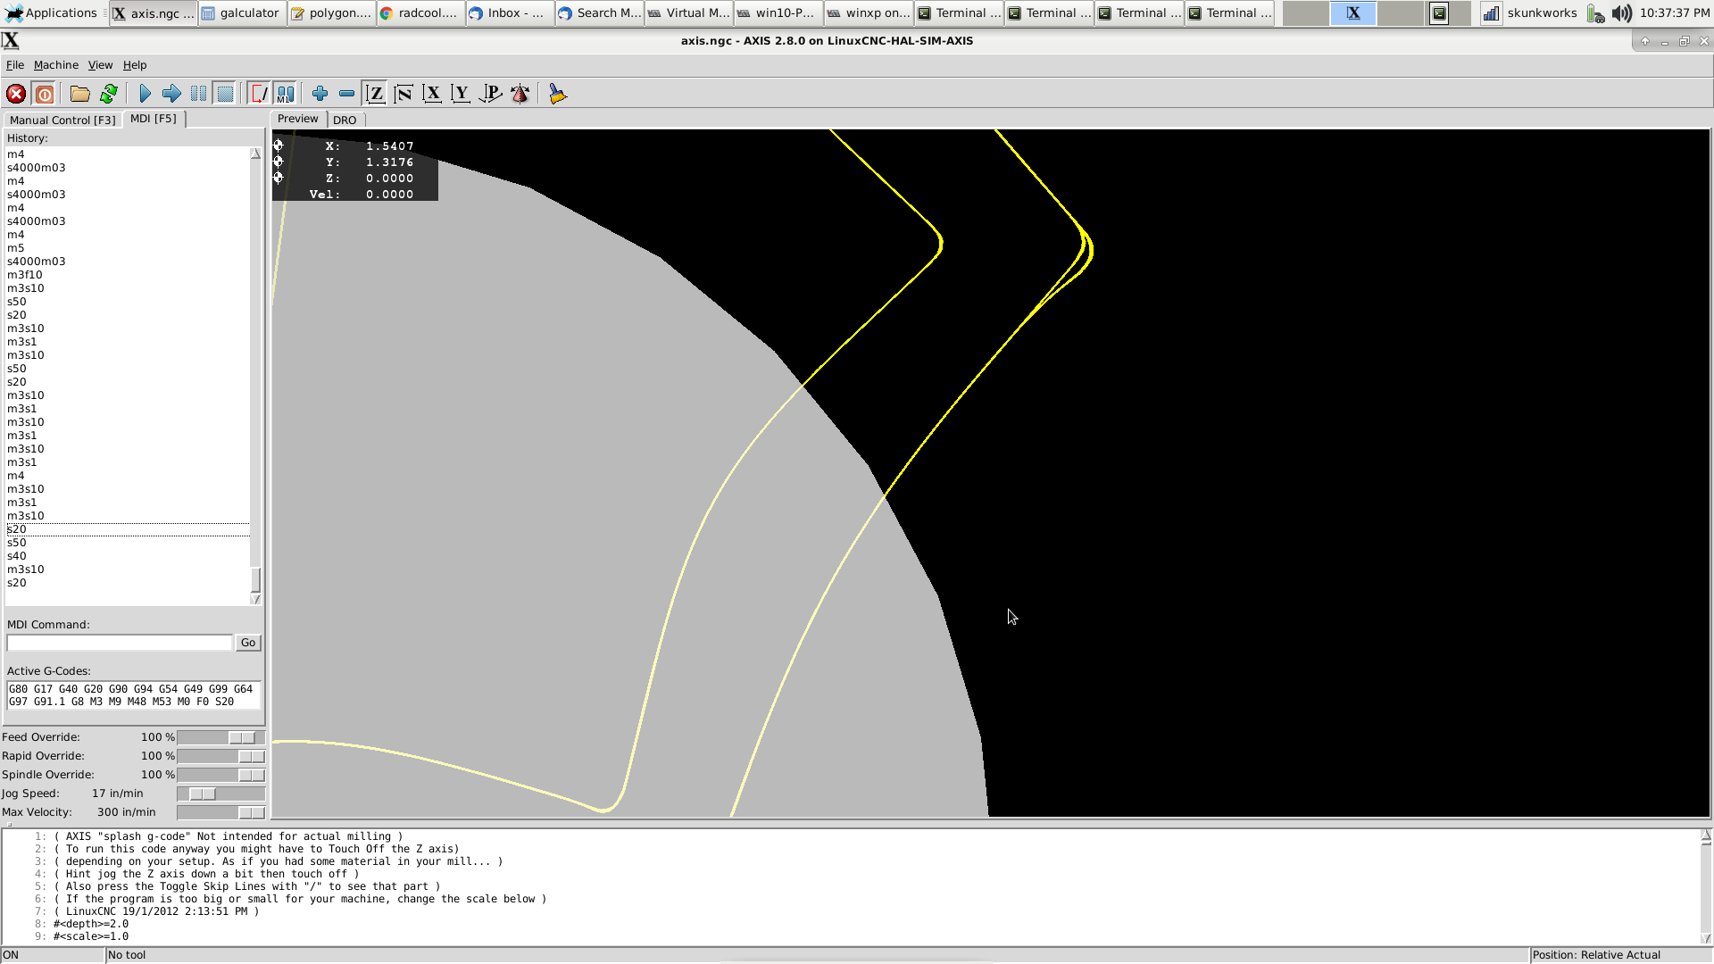The height and width of the screenshot is (964, 1714).
Task: Stop program execution
Action: (225, 94)
